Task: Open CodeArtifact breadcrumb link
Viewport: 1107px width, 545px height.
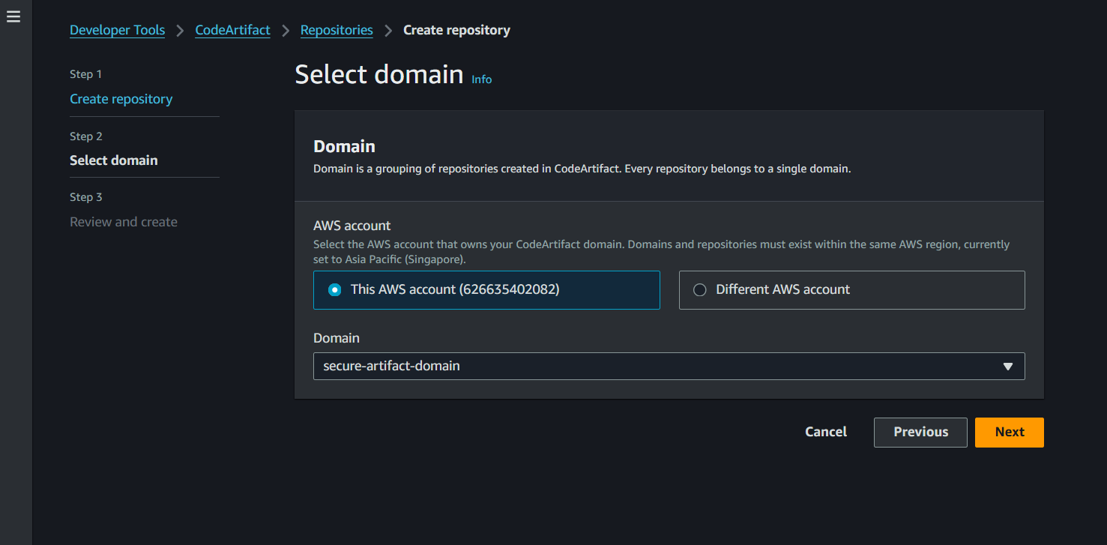Action: point(232,30)
